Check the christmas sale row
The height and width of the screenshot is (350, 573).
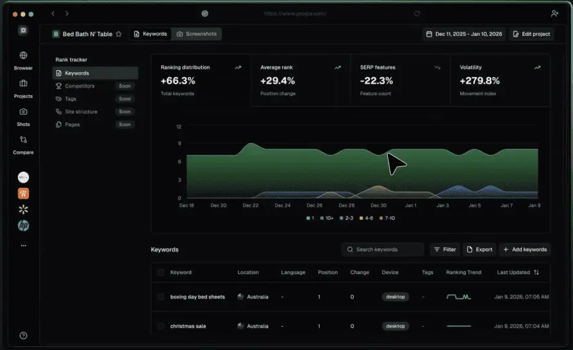(x=160, y=326)
